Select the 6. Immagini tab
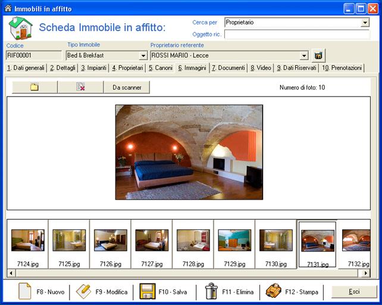This screenshot has height=305, width=382. tap(192, 68)
